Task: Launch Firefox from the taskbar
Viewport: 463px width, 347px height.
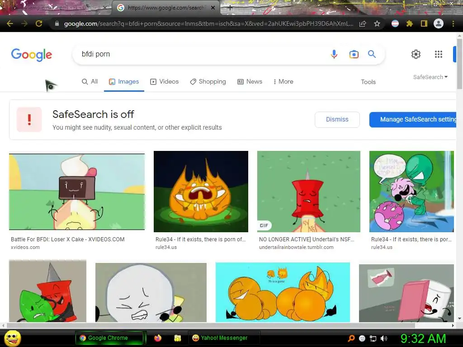Action: (x=158, y=338)
